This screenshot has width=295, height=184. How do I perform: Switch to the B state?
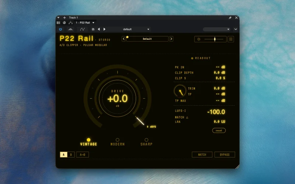click(x=71, y=155)
